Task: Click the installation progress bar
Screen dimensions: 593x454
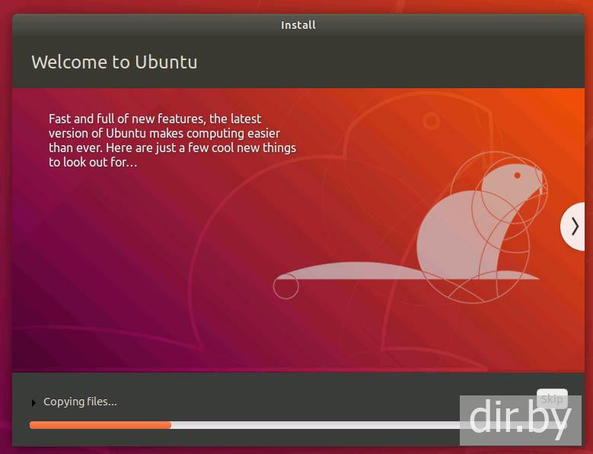Action: (298, 425)
